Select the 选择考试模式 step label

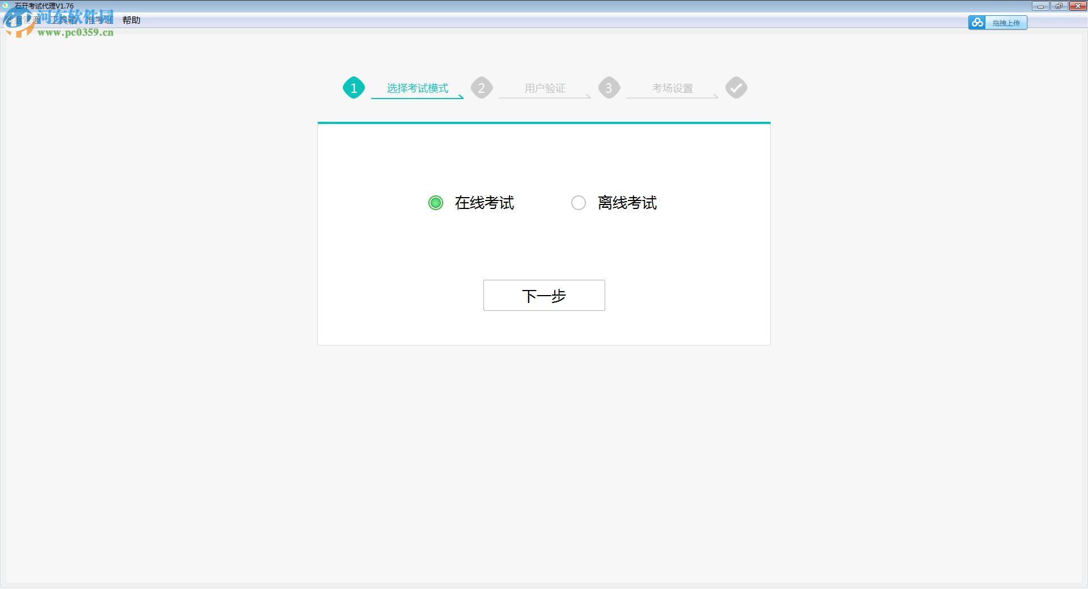tap(416, 88)
